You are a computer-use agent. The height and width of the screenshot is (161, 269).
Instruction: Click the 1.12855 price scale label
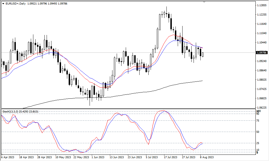click(x=262, y=5)
